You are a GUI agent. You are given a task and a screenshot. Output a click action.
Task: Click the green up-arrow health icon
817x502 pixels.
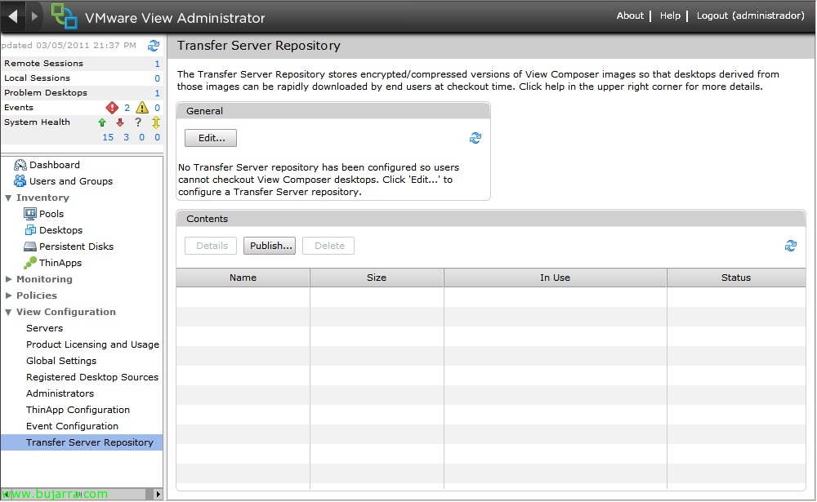pos(102,122)
